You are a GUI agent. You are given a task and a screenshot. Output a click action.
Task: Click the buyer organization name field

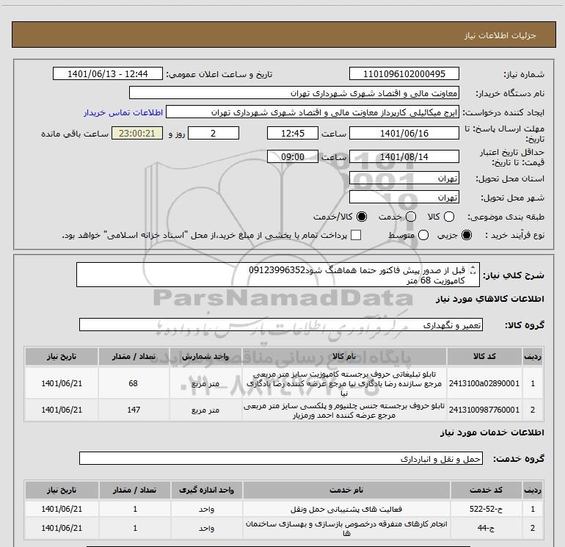pos(294,93)
